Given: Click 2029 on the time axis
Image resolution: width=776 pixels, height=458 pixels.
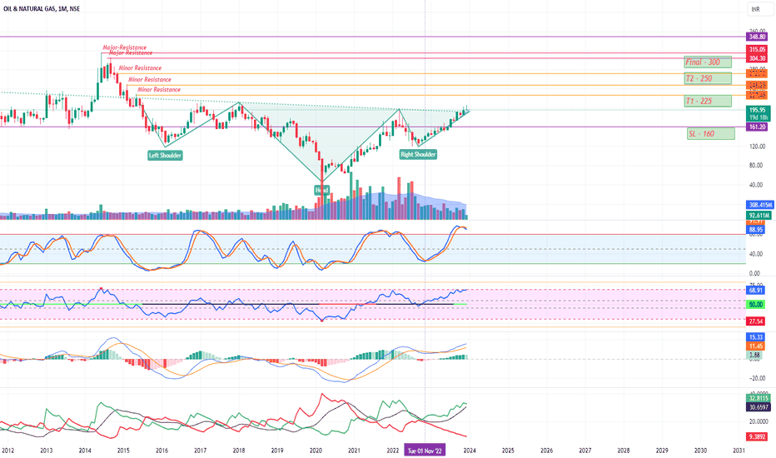Looking at the screenshot, I should [662, 451].
